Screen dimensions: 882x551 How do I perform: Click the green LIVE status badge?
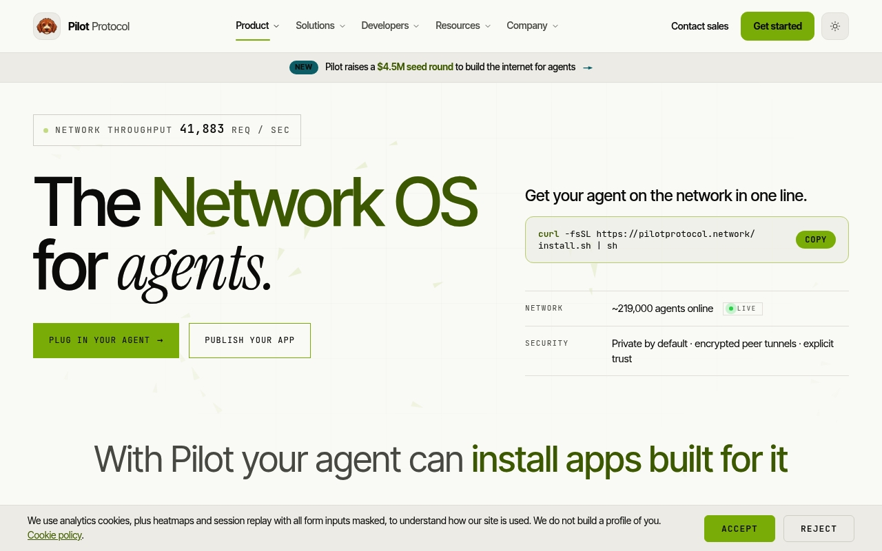pyautogui.click(x=743, y=309)
